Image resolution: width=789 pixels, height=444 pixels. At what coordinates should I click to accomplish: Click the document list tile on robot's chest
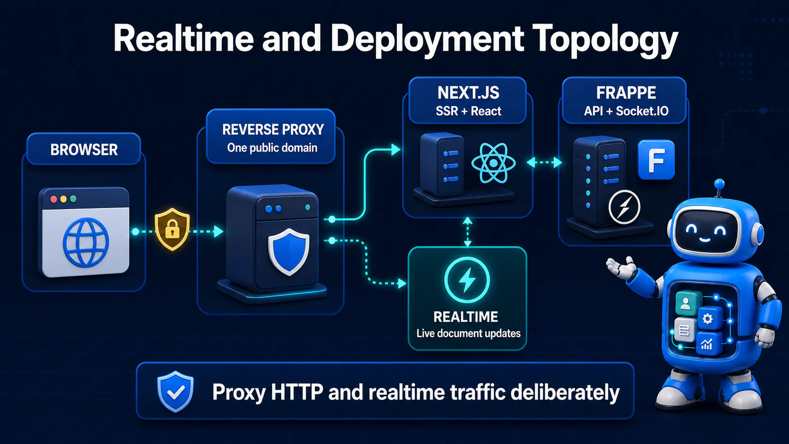[684, 330]
